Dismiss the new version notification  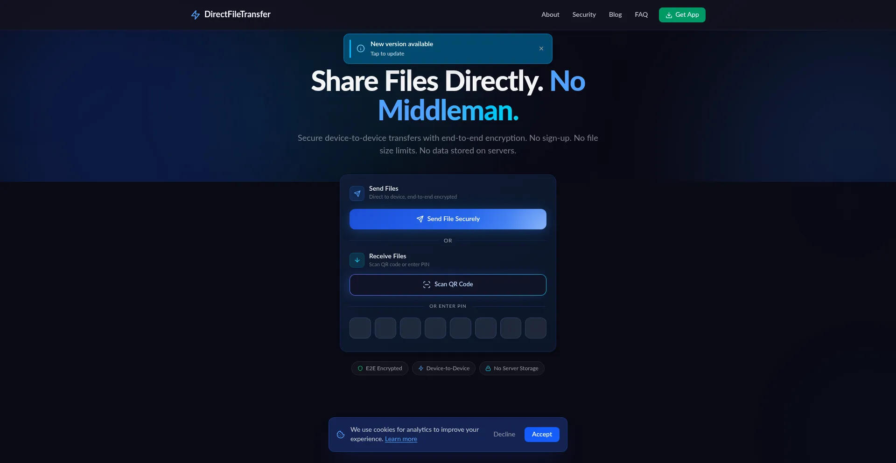coord(541,48)
